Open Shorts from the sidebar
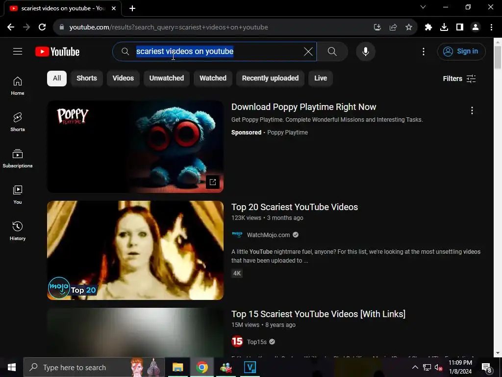502x377 pixels. [18, 122]
